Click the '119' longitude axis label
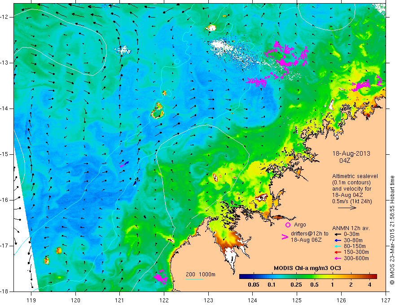Image resolution: width=395 pixels, height=305 pixels. [31, 300]
